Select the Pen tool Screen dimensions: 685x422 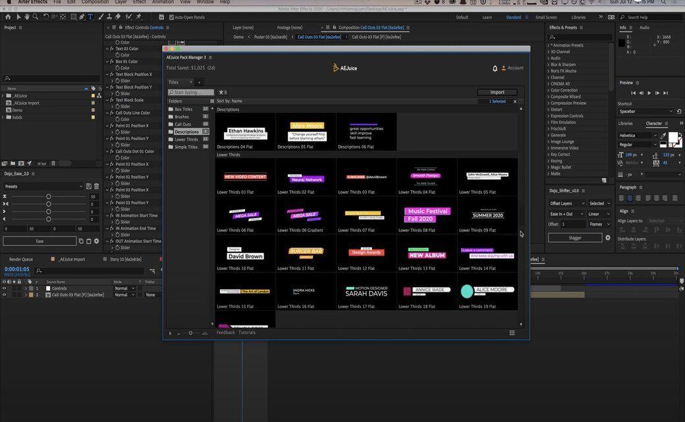(82, 17)
